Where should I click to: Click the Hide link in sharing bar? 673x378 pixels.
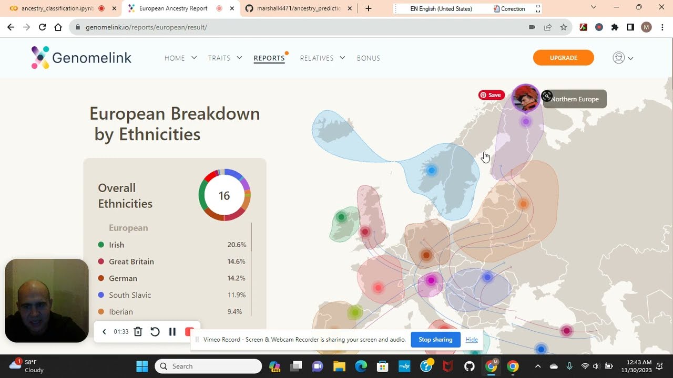point(472,340)
